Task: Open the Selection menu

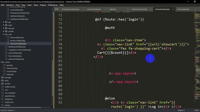Action: point(10,5)
